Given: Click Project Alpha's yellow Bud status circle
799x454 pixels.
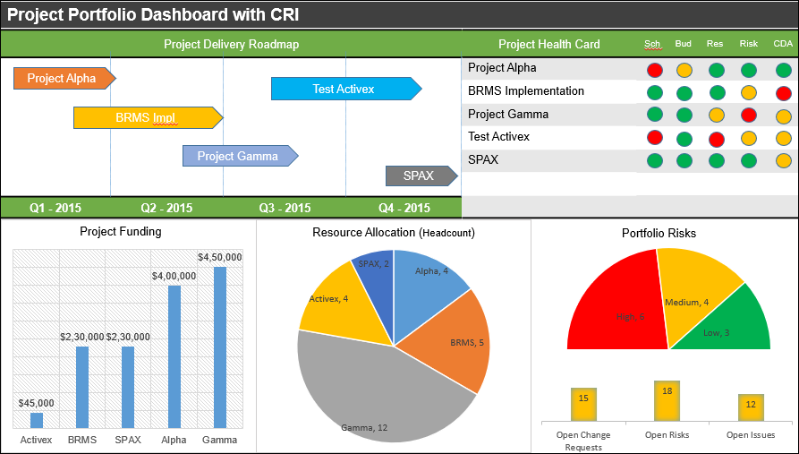Looking at the screenshot, I should tap(684, 70).
